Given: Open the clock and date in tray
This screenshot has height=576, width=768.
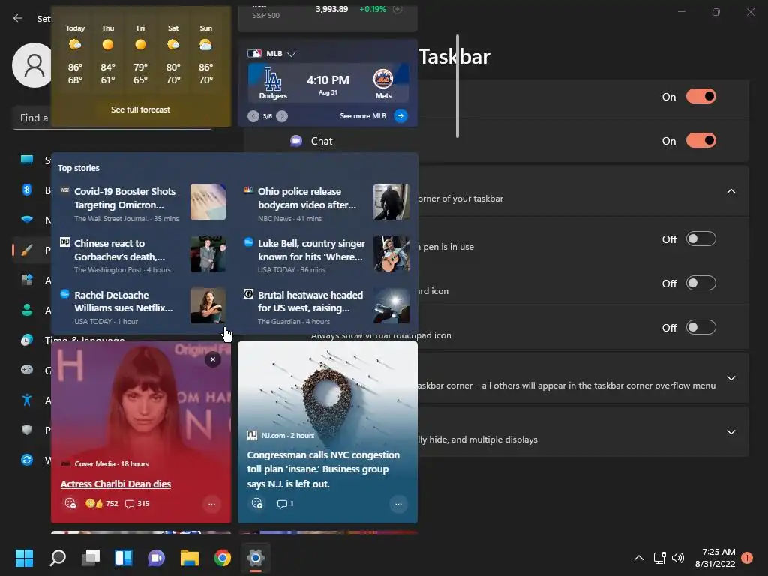Looking at the screenshot, I should click(x=715, y=558).
